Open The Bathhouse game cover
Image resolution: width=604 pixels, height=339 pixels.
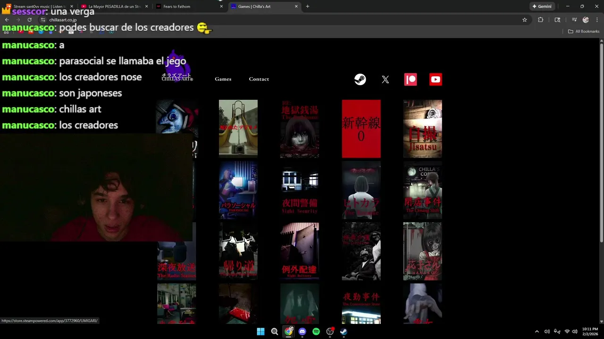pos(300,129)
